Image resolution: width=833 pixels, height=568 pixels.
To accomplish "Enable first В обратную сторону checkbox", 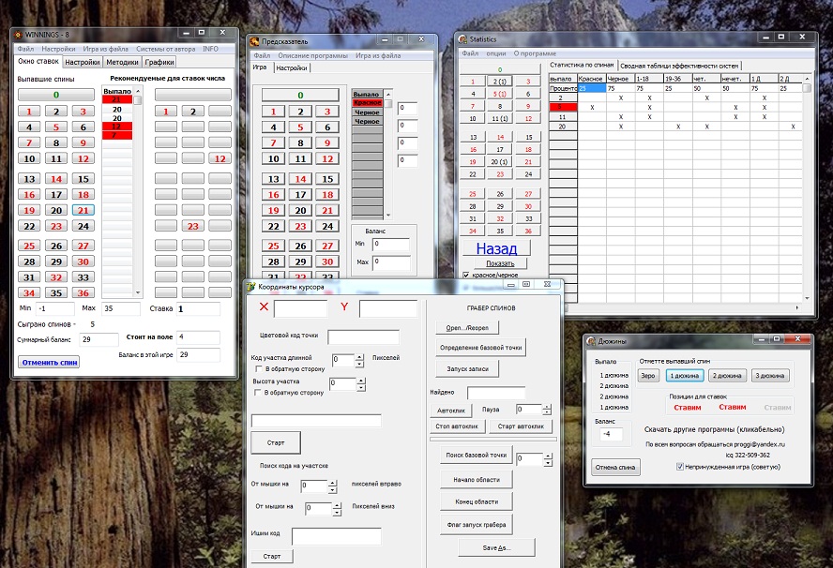I will pyautogui.click(x=260, y=368).
